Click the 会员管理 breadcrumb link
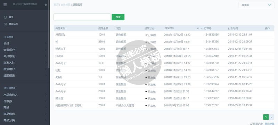278x125 pixels. pos(66,5)
